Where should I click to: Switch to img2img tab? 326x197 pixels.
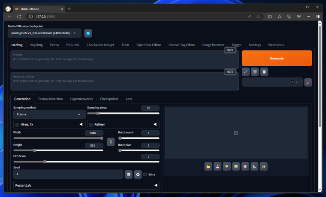click(36, 45)
